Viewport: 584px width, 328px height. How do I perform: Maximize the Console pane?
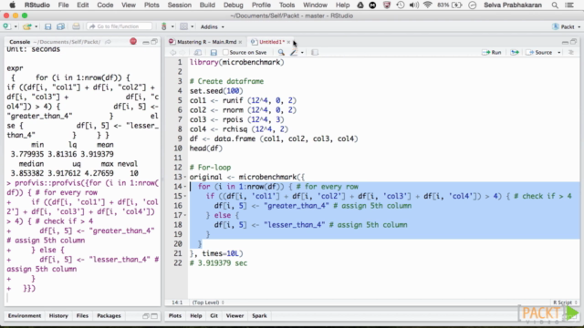pos(154,42)
